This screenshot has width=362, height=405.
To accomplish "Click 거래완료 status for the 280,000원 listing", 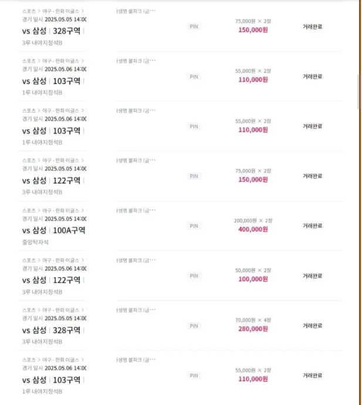I will point(313,326).
